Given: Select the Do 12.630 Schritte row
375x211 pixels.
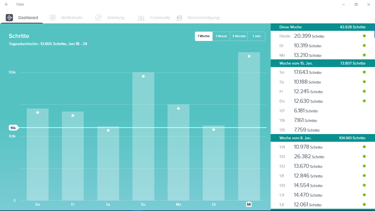Looking at the screenshot, I should pyautogui.click(x=322, y=101).
